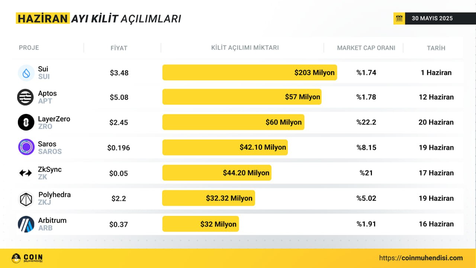Click the 30 MAYIS 2025 date label

pyautogui.click(x=432, y=18)
